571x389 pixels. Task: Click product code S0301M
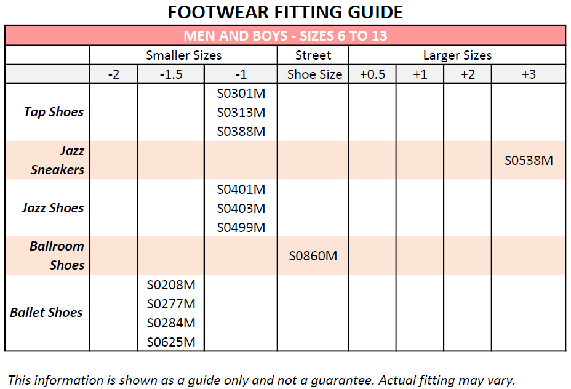[x=241, y=94]
